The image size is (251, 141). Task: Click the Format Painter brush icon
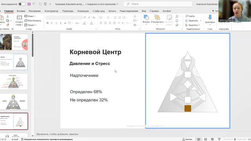click(7, 25)
